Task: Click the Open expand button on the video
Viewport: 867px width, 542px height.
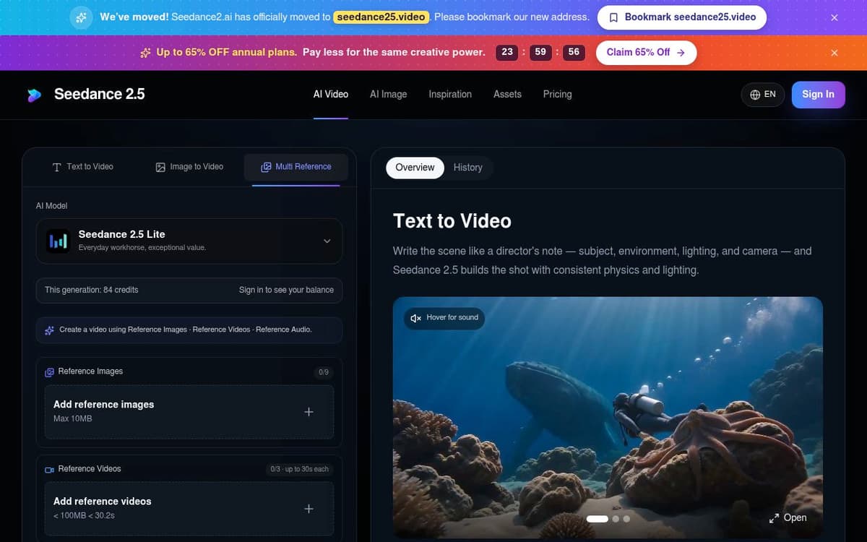Action: point(788,517)
